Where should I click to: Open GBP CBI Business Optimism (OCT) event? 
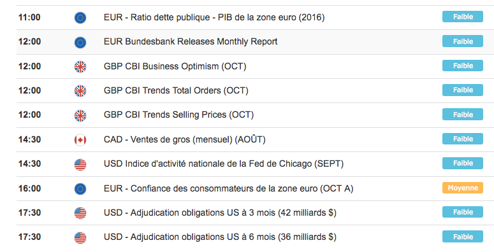point(175,66)
